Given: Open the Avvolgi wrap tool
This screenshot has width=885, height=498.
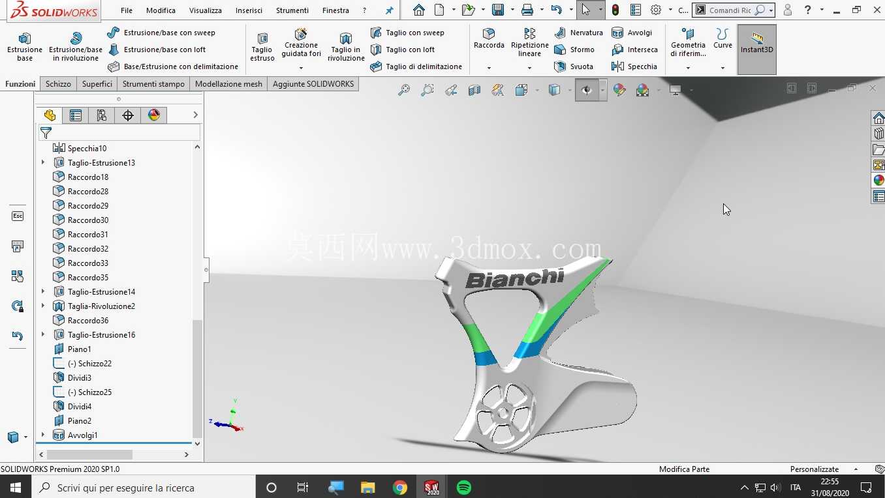Looking at the screenshot, I should [x=632, y=33].
